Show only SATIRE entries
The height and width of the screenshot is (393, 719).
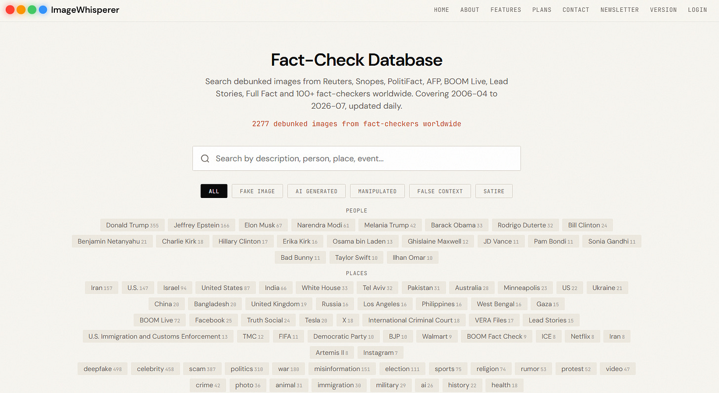point(494,191)
